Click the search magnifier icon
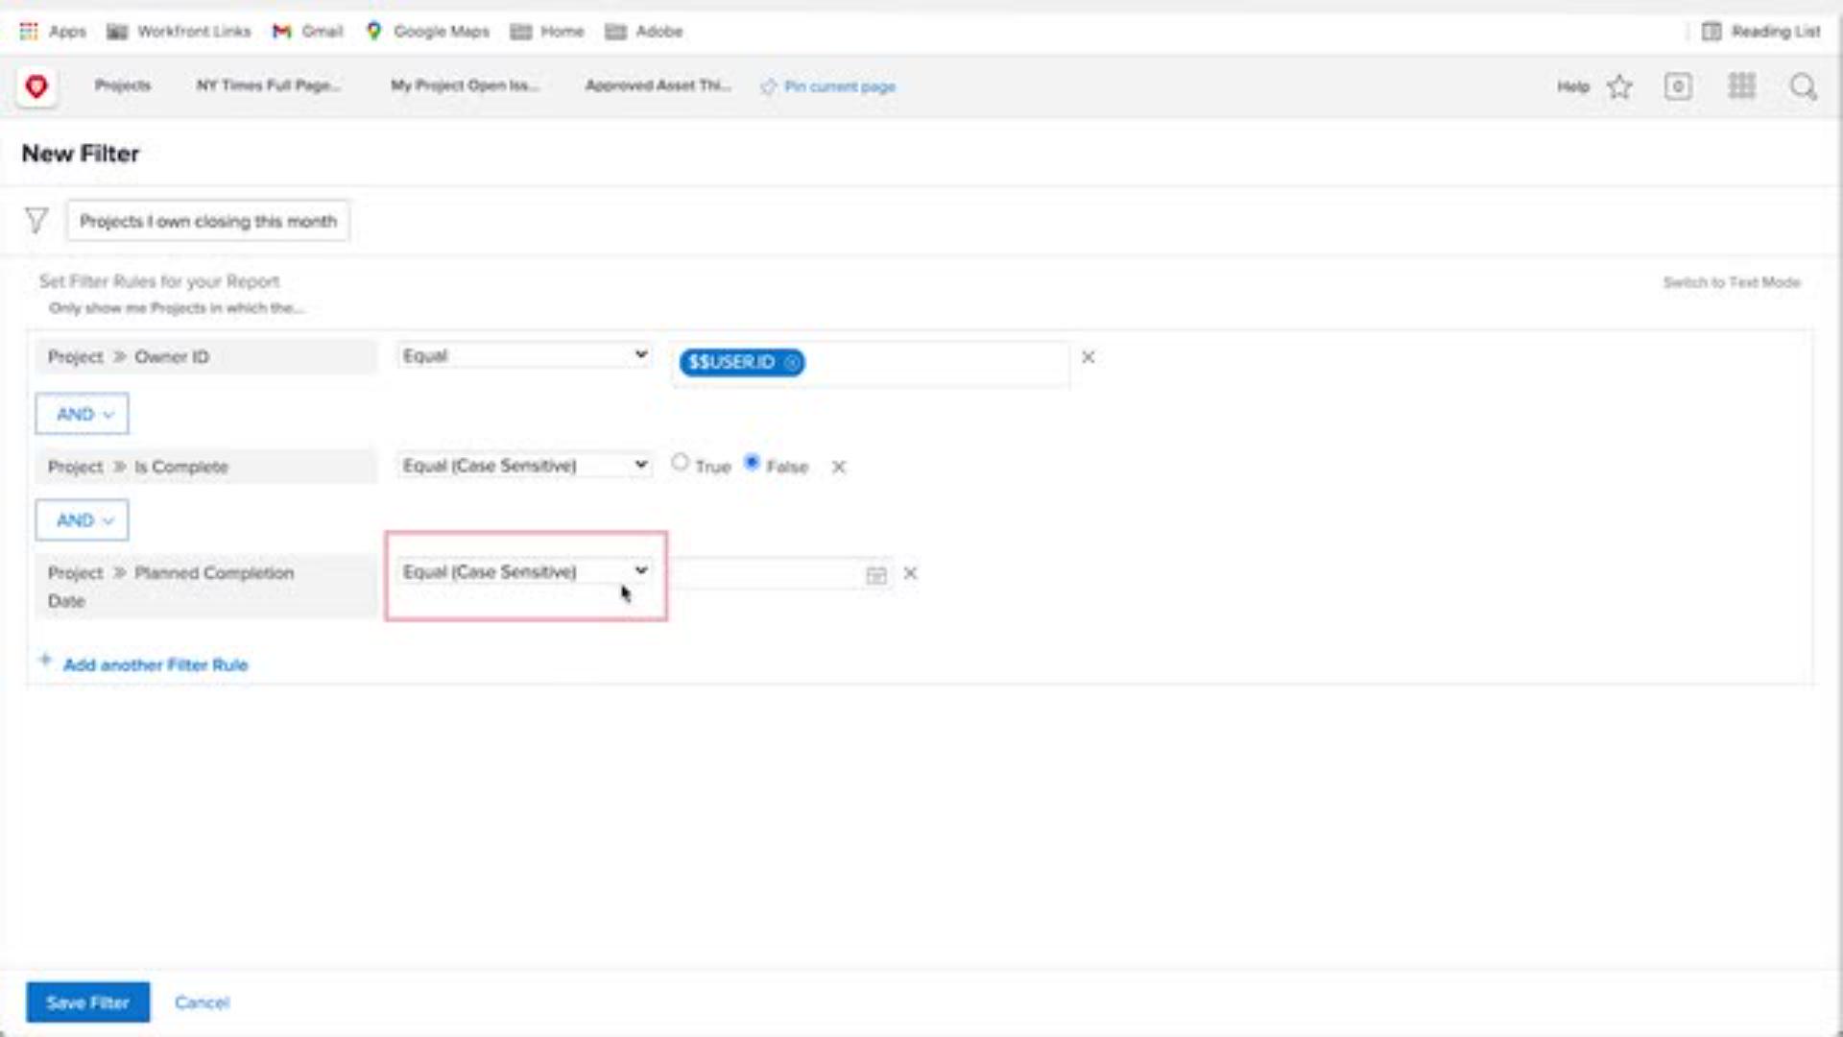 (x=1803, y=87)
